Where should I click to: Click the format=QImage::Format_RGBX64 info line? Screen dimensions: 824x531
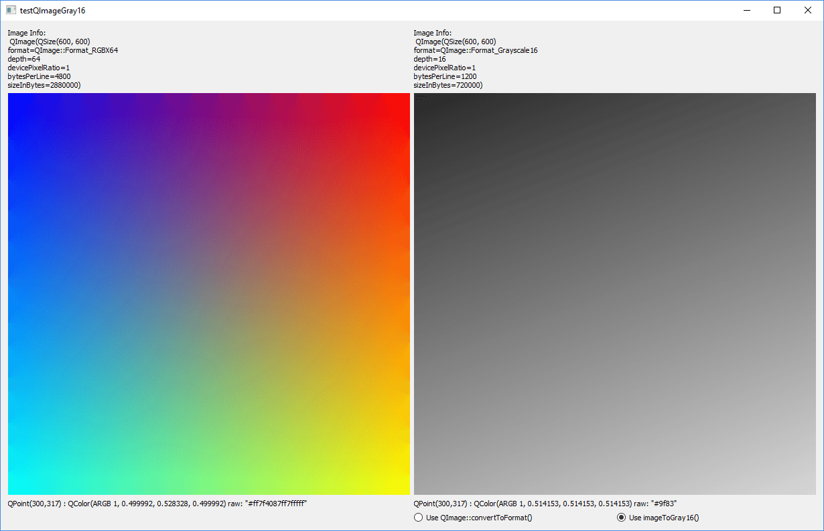tap(63, 50)
